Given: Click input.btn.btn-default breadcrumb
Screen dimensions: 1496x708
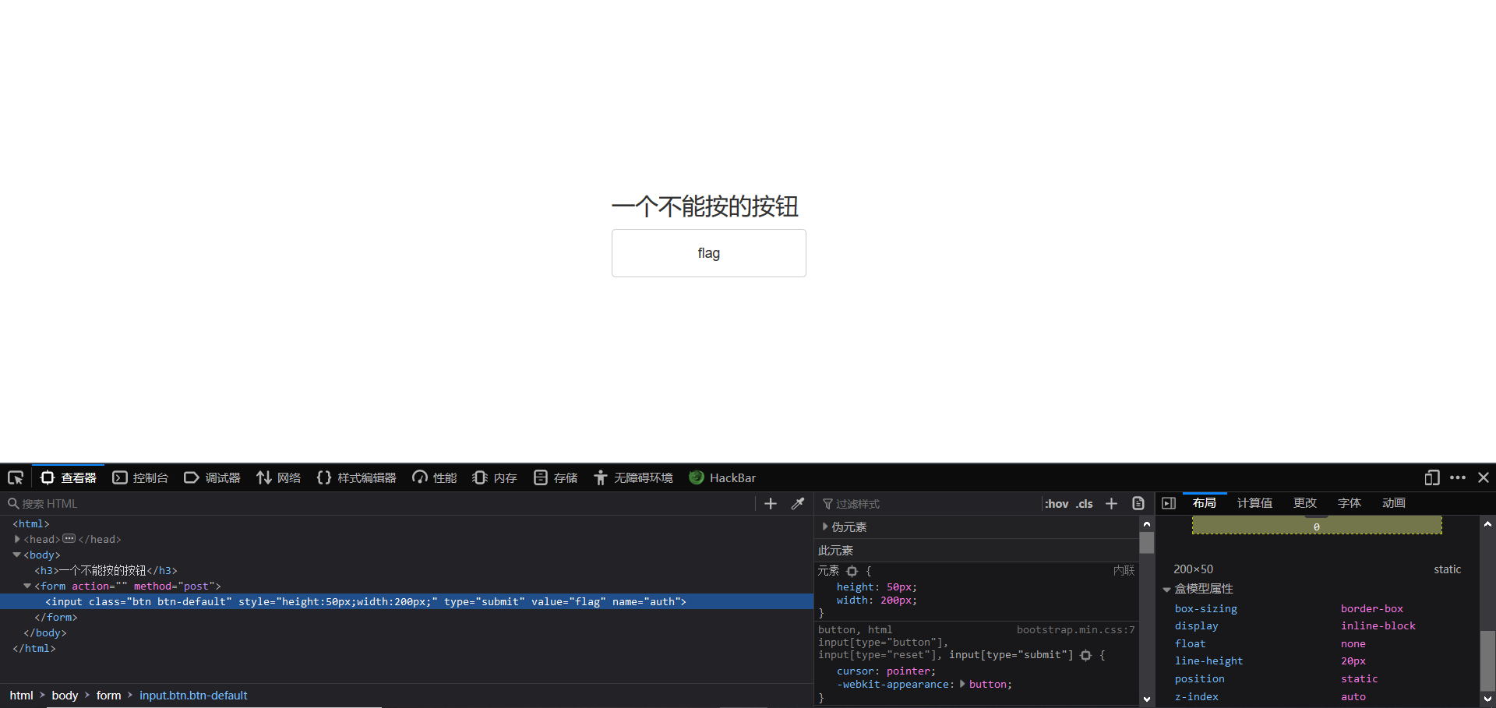Looking at the screenshot, I should pyautogui.click(x=193, y=695).
